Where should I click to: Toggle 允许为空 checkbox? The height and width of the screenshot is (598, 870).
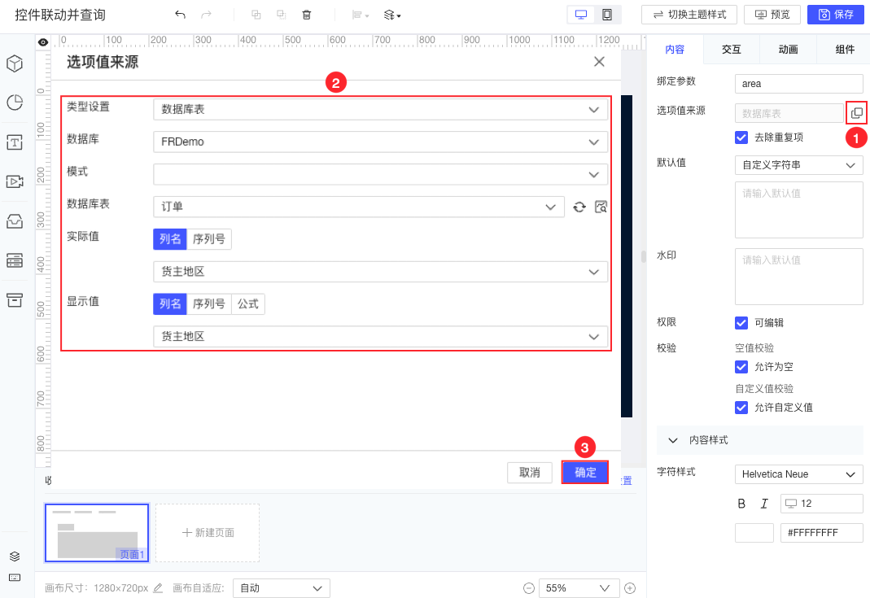741,367
